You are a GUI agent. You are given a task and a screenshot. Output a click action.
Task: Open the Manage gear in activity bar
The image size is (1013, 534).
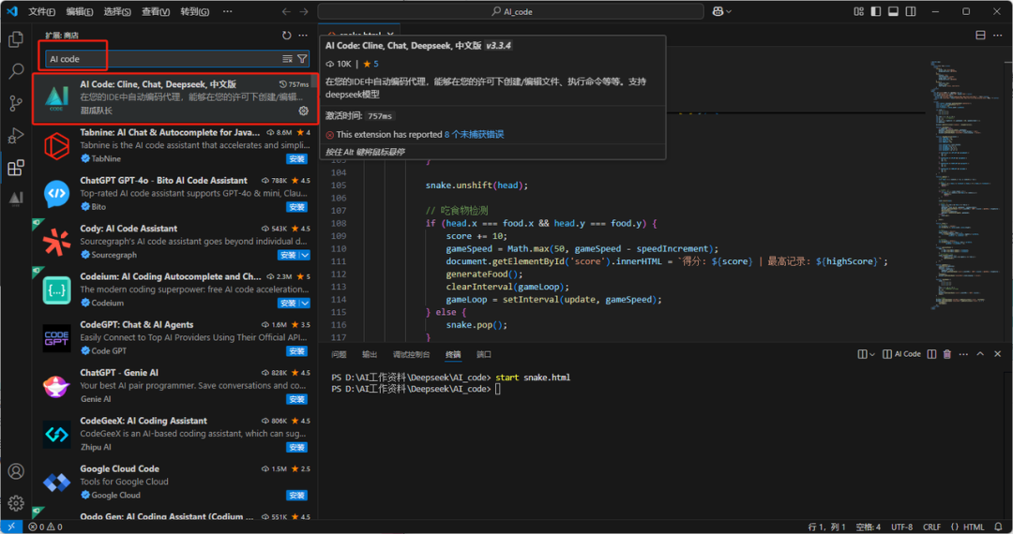coord(16,502)
